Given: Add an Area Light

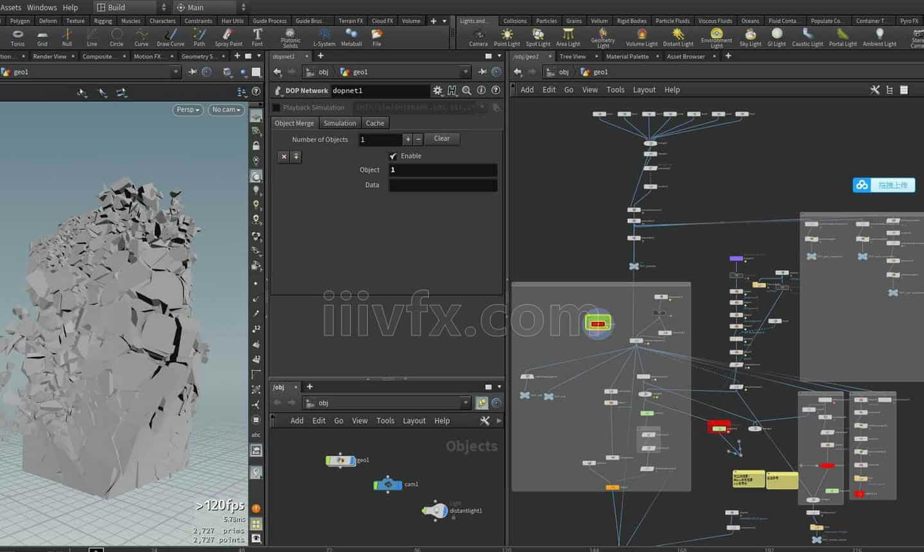Looking at the screenshot, I should coord(568,37).
